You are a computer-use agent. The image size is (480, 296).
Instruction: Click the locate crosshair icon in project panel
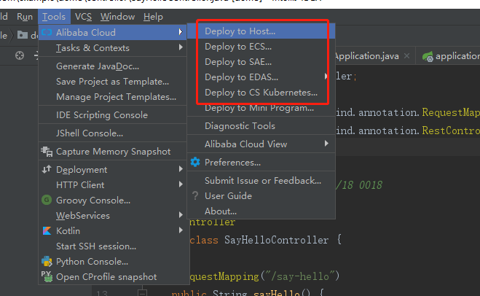[x=20, y=55]
